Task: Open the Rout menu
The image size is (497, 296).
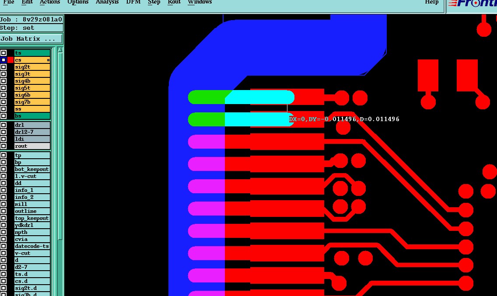Action: [174, 2]
